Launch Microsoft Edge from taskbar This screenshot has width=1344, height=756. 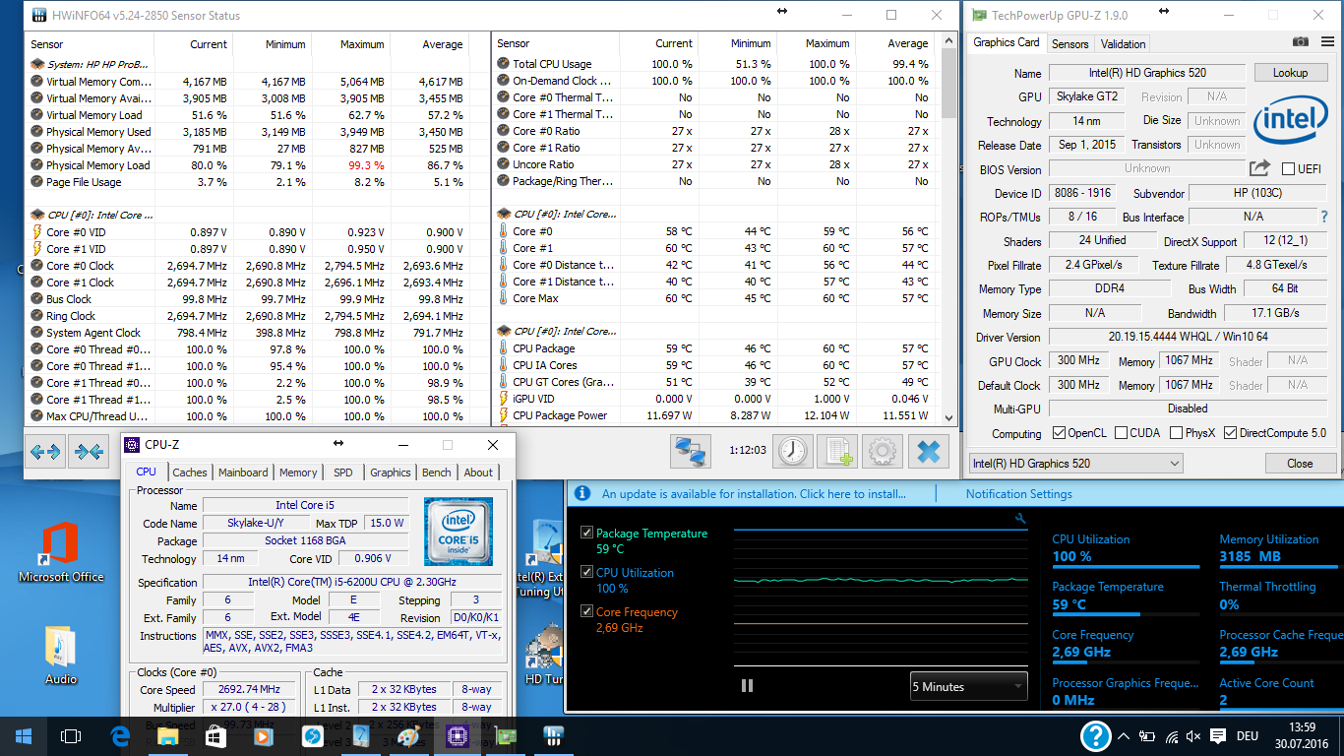click(x=121, y=736)
